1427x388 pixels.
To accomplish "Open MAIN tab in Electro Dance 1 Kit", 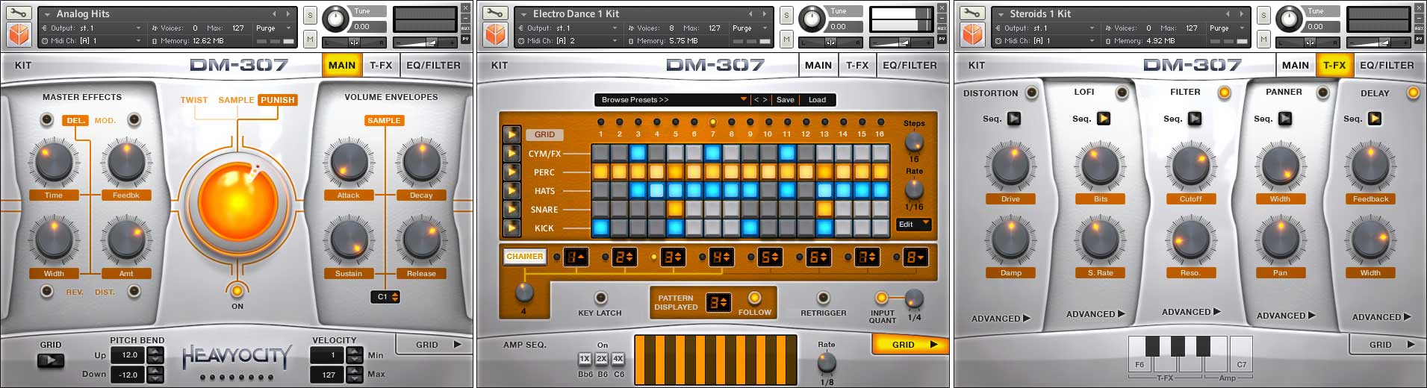I will point(818,66).
